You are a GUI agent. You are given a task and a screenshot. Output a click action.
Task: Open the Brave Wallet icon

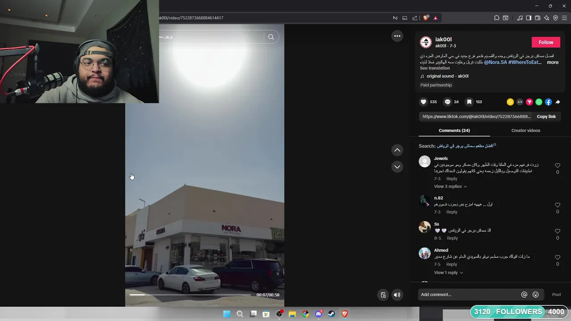coord(538,18)
